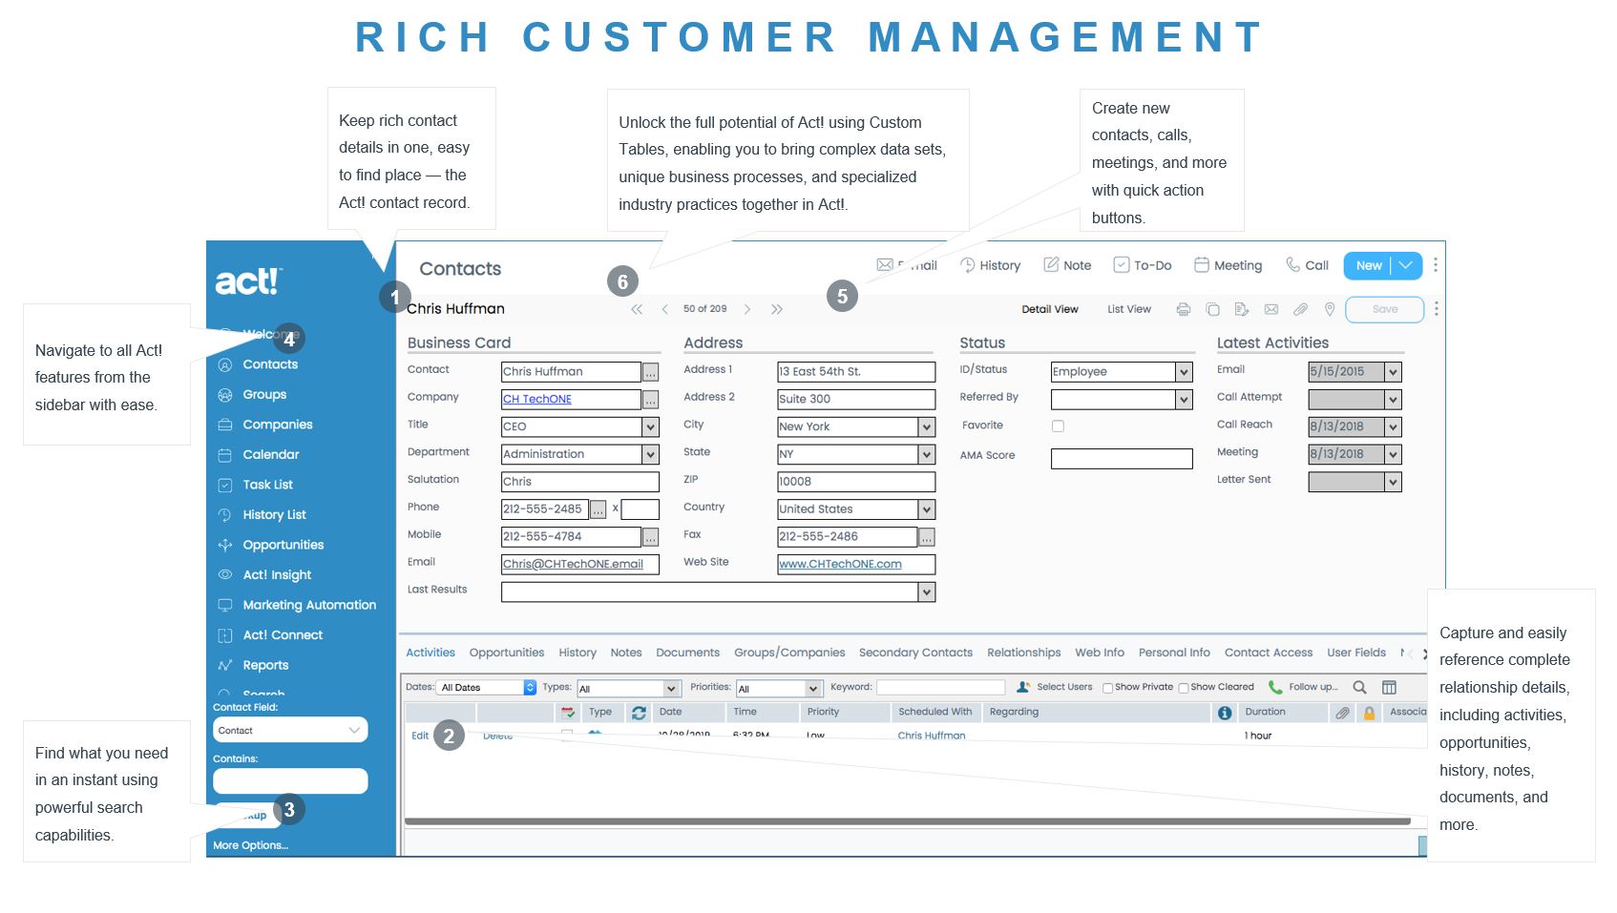Switch to List View

(1129, 309)
